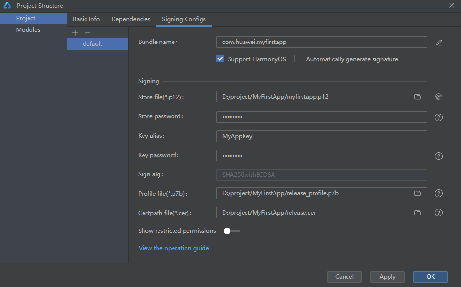Open help icon beside Store password
This screenshot has width=461, height=287.
tap(439, 117)
